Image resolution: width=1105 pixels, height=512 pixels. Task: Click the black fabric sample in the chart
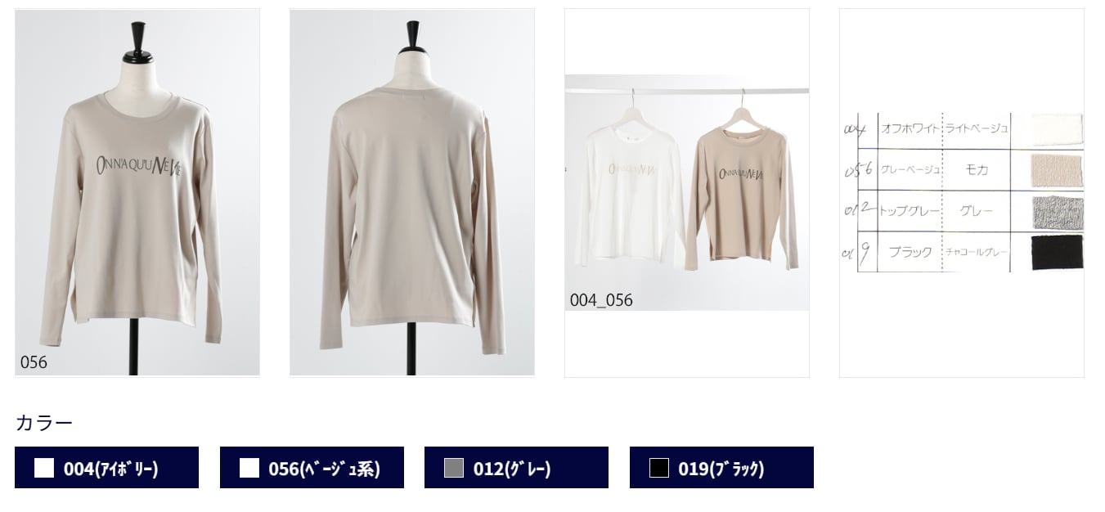pyautogui.click(x=1057, y=252)
